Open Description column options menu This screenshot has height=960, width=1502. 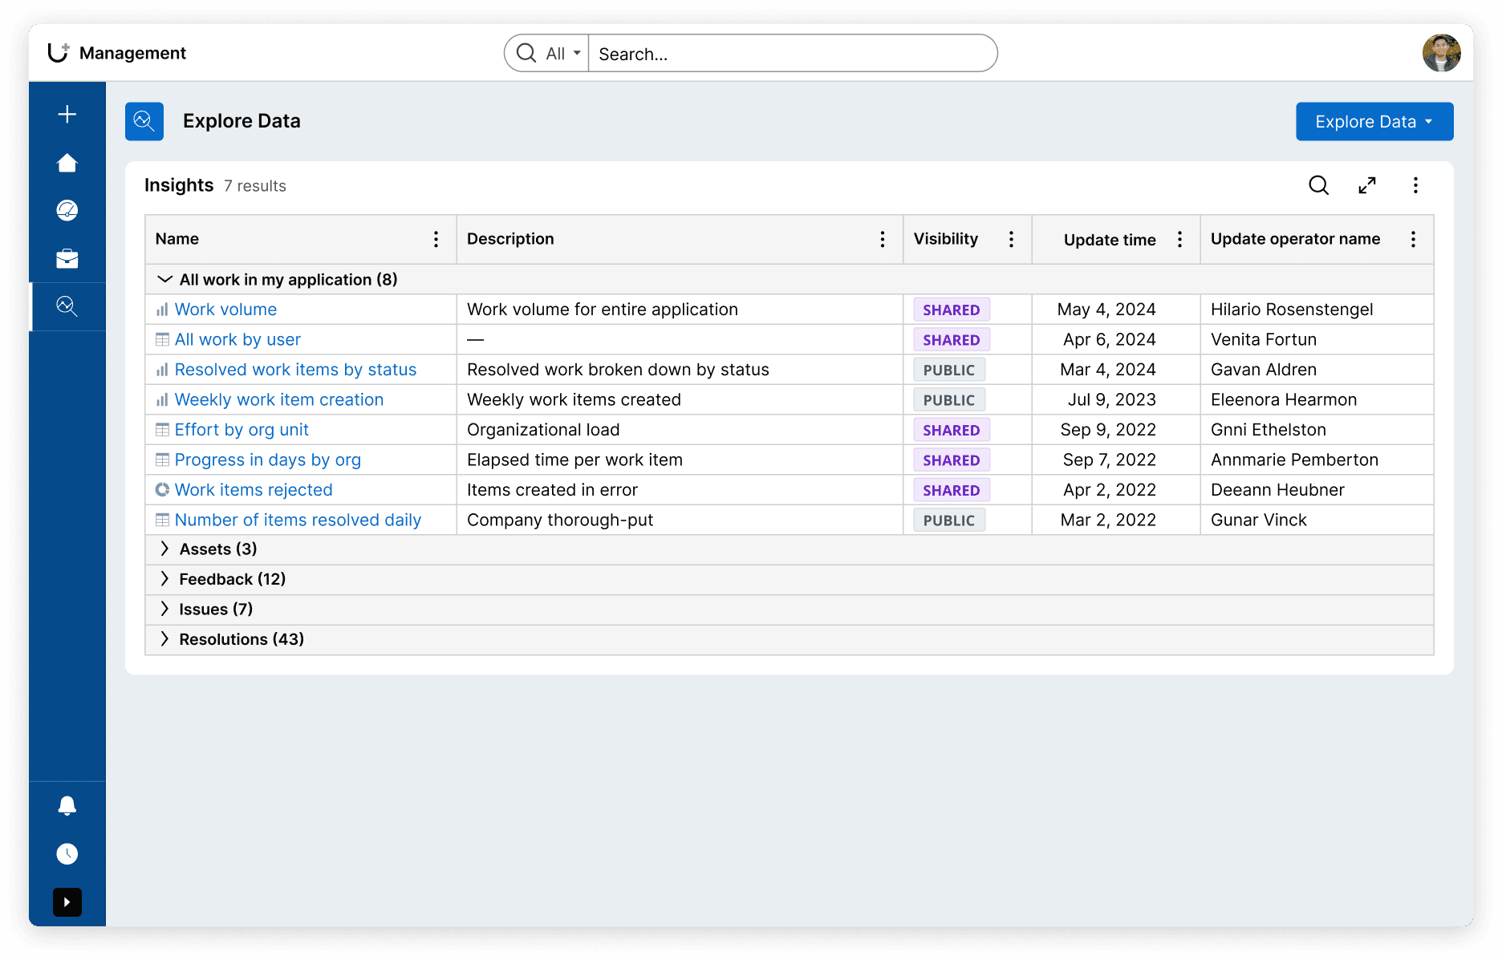pyautogui.click(x=883, y=239)
